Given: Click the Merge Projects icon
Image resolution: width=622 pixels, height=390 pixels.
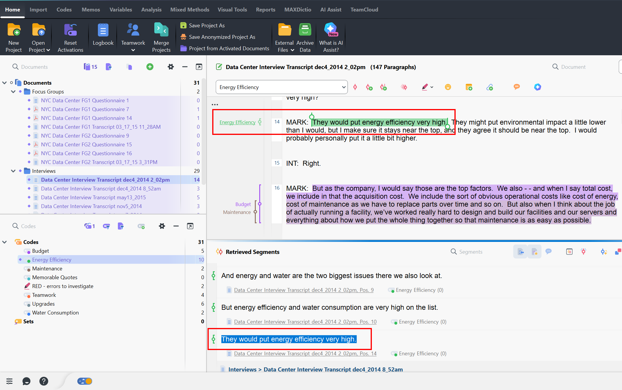Looking at the screenshot, I should pos(161,30).
